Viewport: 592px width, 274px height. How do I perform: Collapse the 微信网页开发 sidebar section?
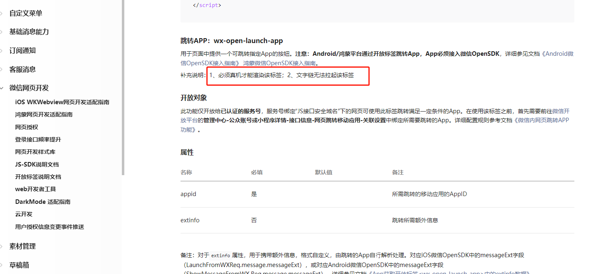[29, 88]
